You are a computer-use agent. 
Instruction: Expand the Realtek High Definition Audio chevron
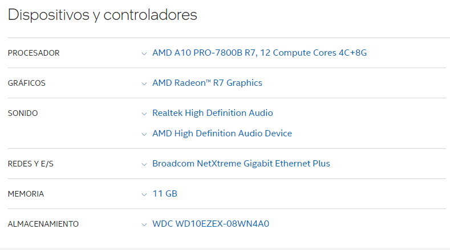[144, 114]
